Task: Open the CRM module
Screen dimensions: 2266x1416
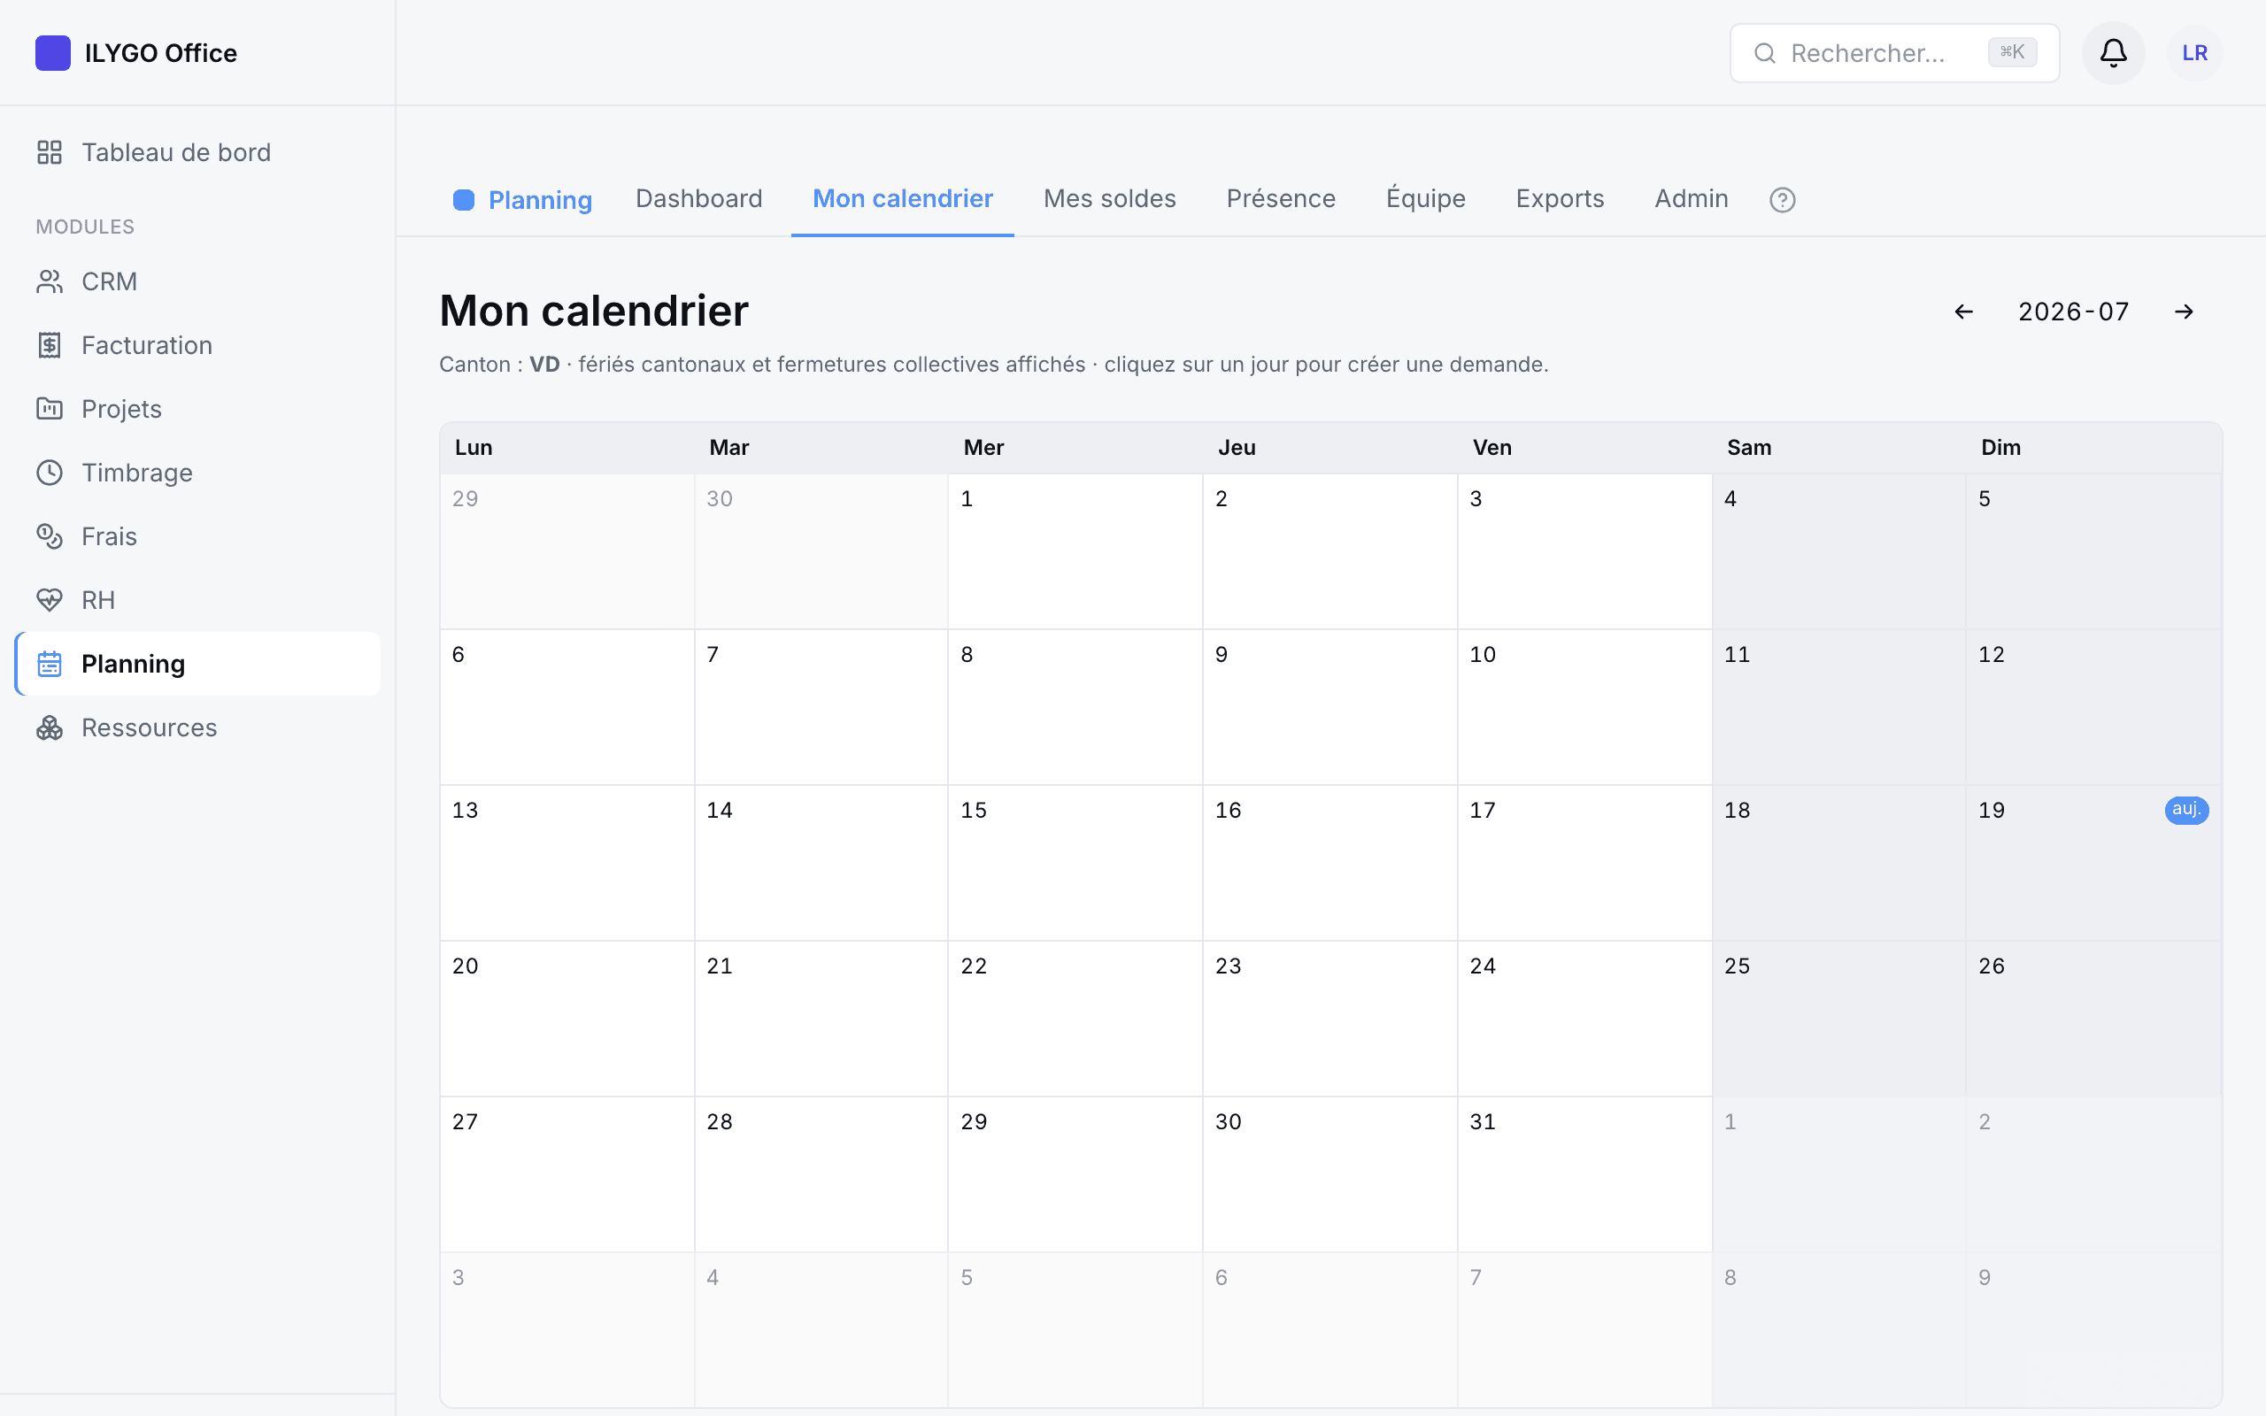Action: (197, 281)
